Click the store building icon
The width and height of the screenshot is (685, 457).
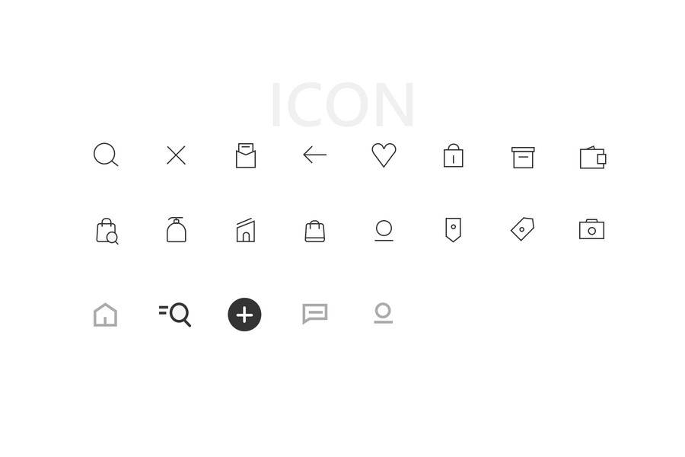(x=246, y=230)
